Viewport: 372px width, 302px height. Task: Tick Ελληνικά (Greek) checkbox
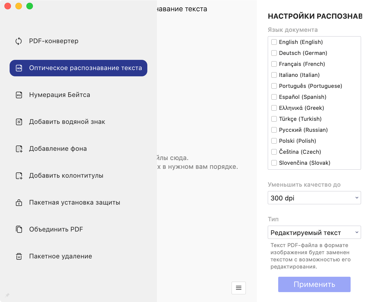tap(274, 108)
